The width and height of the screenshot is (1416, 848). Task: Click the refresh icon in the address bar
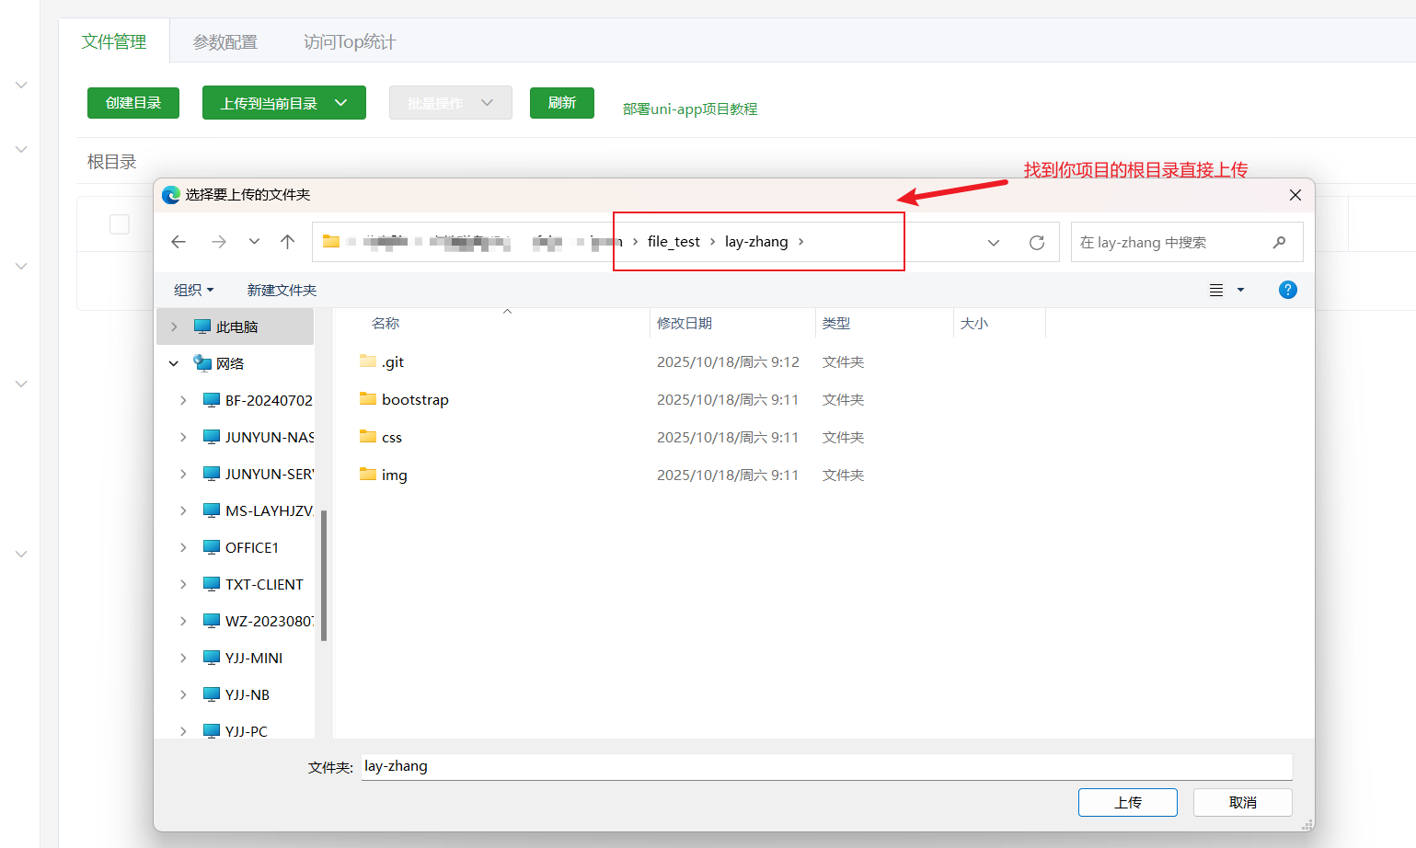pos(1037,242)
